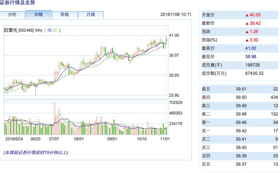280x173 pixels.
Task: Click the red up-arrow beside 最新价 39.42
Action: click(x=247, y=23)
